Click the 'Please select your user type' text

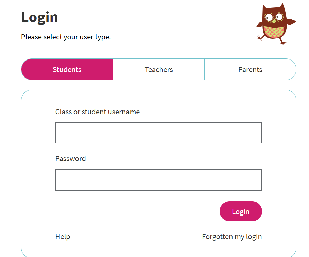pos(66,37)
